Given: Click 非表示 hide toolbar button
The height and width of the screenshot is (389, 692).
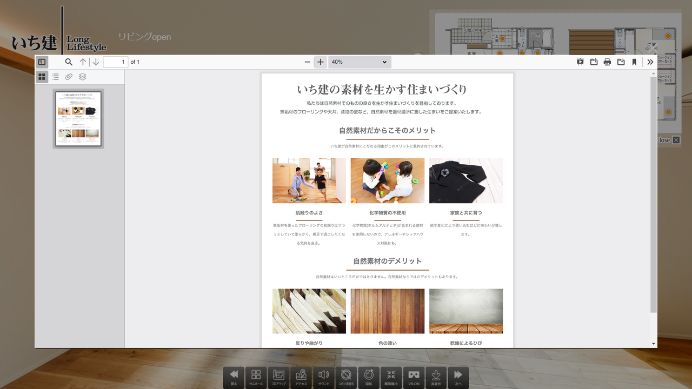Looking at the screenshot, I should pyautogui.click(x=436, y=377).
